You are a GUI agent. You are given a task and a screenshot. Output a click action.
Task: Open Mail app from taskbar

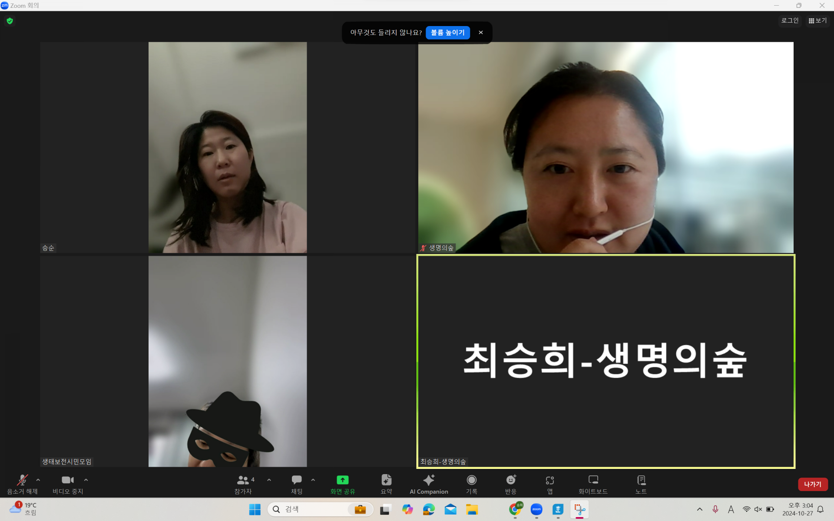[450, 509]
